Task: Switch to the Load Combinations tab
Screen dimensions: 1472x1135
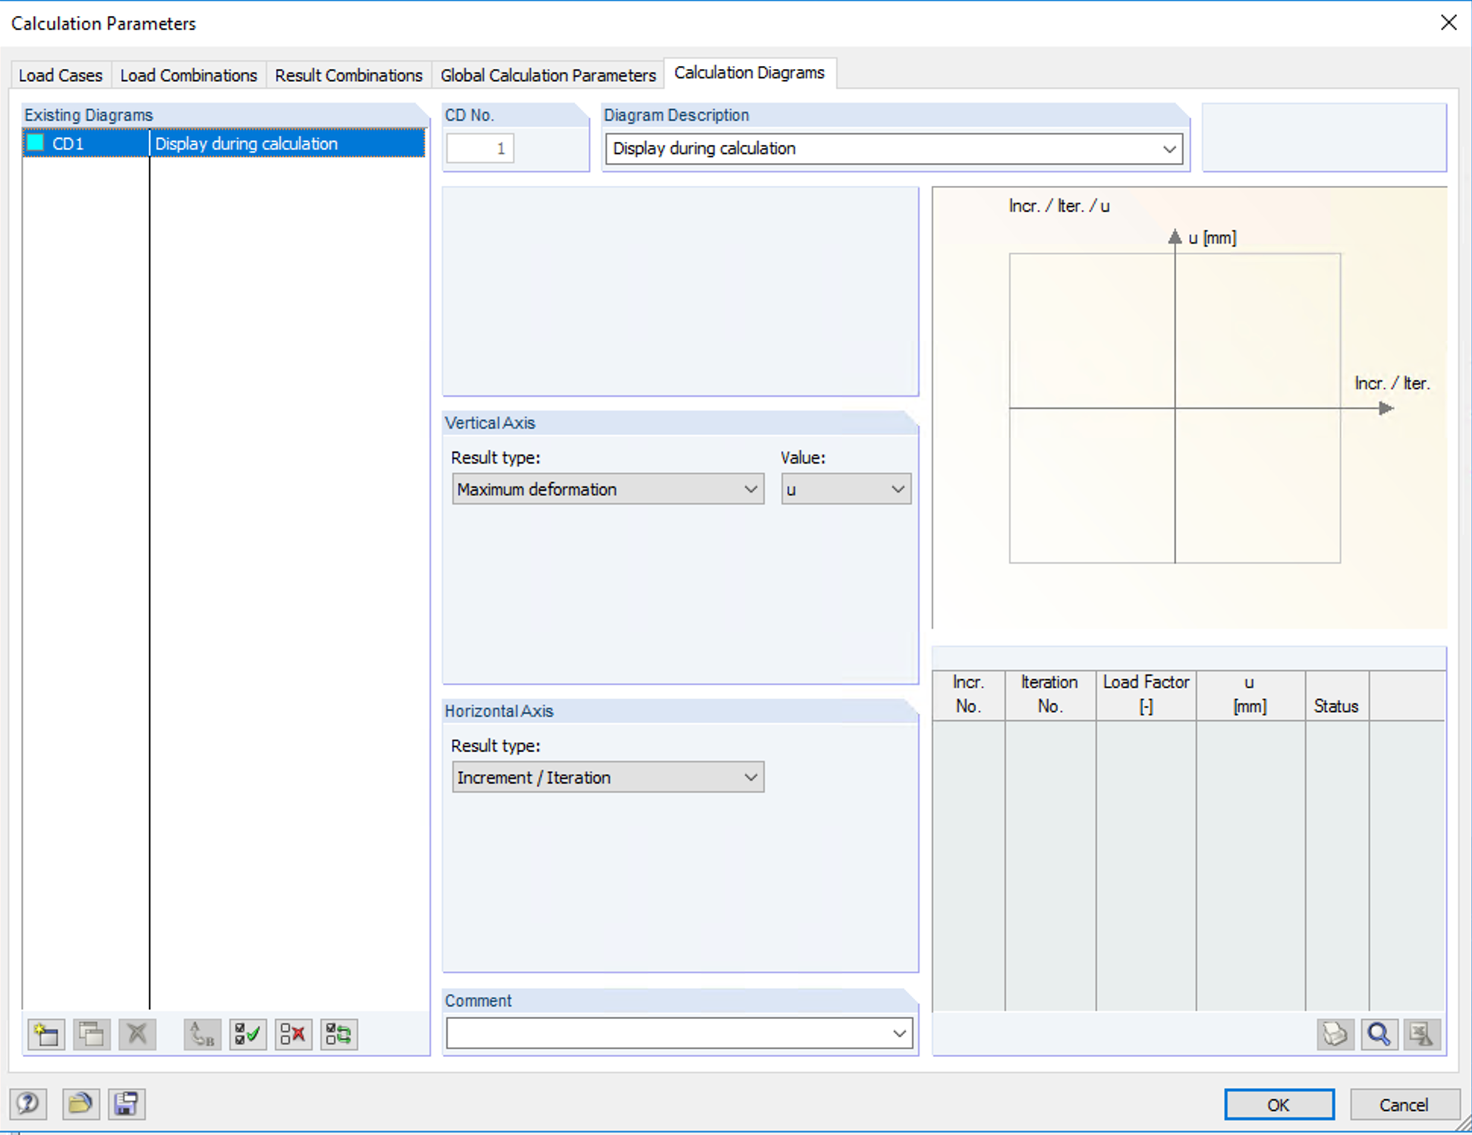Action: click(x=188, y=75)
